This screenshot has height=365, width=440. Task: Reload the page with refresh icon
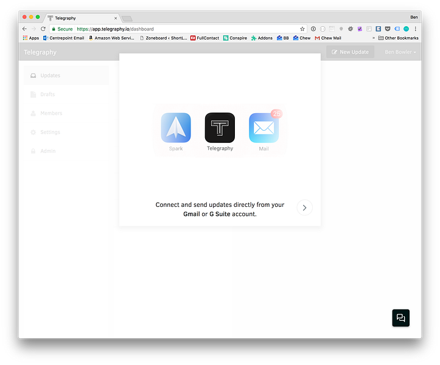pyautogui.click(x=43, y=29)
